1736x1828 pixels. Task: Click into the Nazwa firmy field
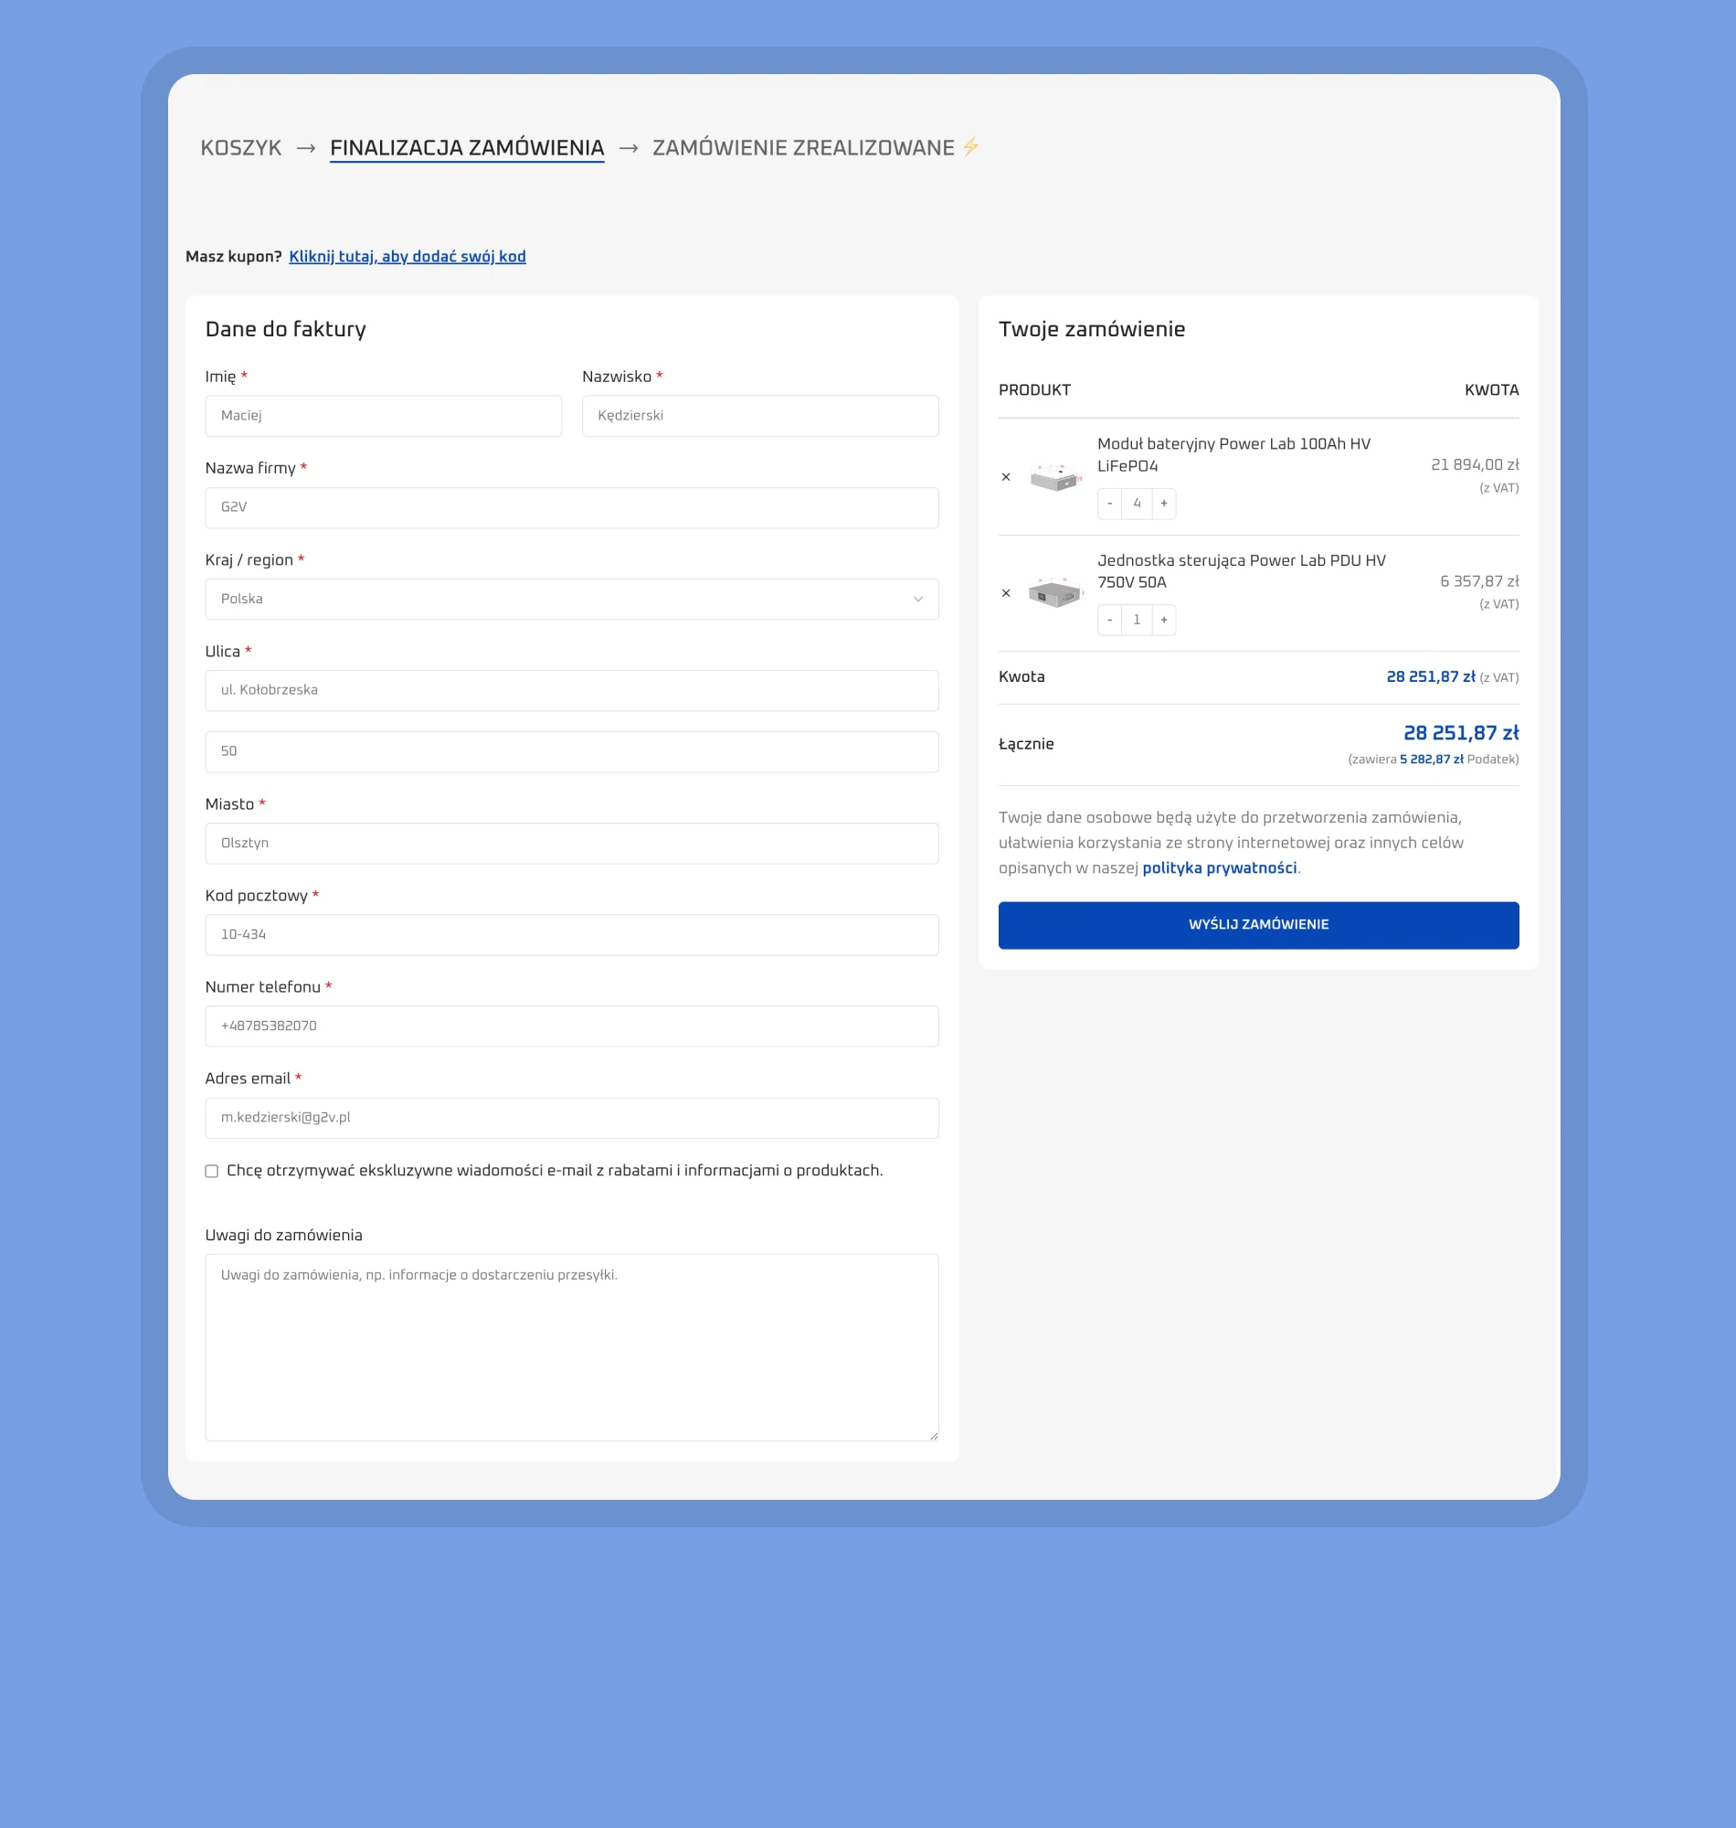(x=572, y=507)
